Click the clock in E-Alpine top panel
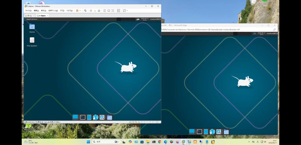The height and width of the screenshot is (145, 301). click(144, 19)
